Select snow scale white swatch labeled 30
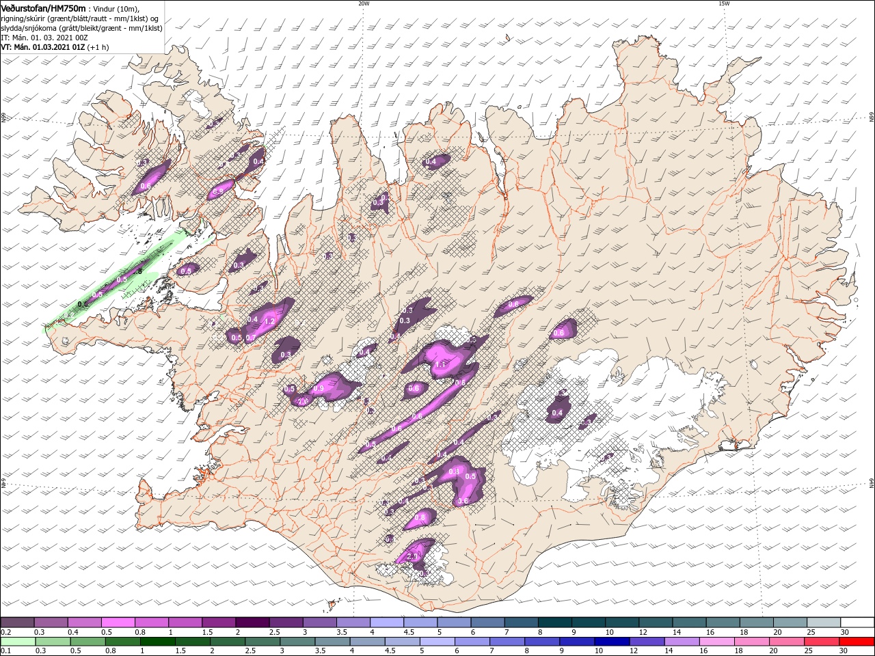 [x=858, y=623]
